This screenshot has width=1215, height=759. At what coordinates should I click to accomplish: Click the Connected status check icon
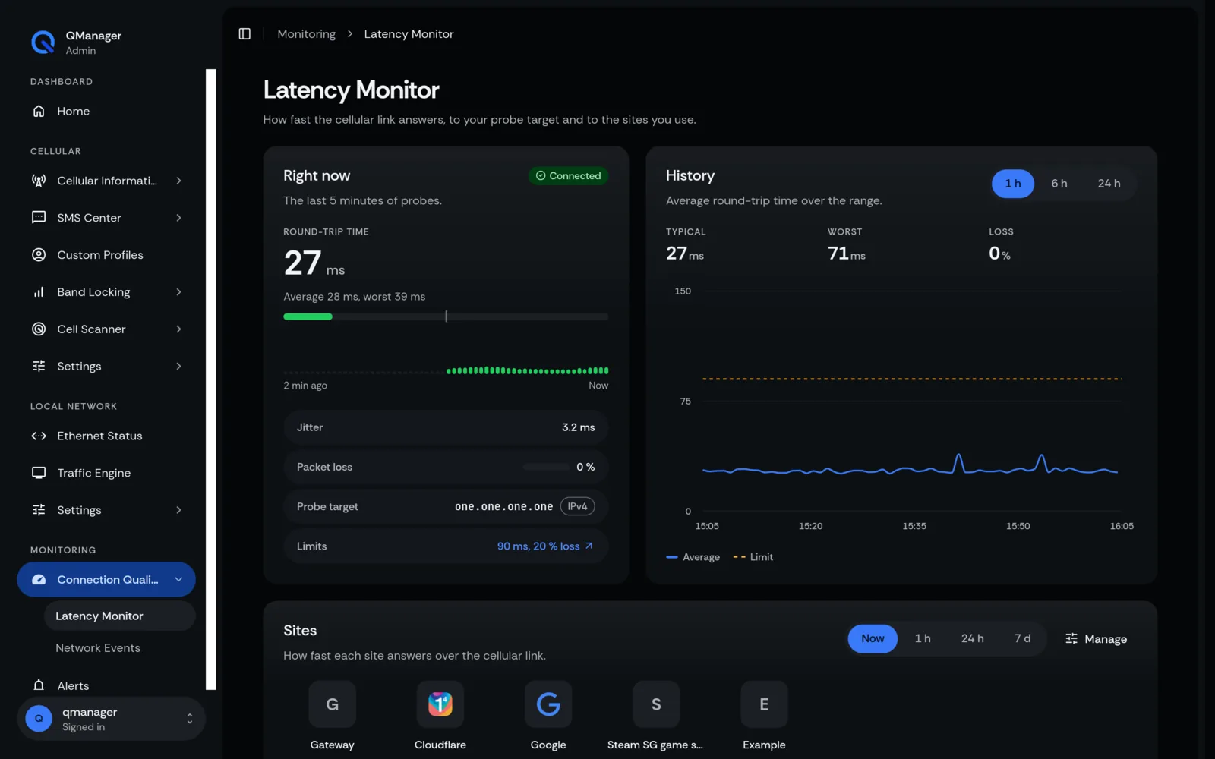point(541,175)
